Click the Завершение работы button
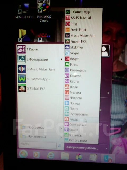127x170 pixels. click(82, 148)
